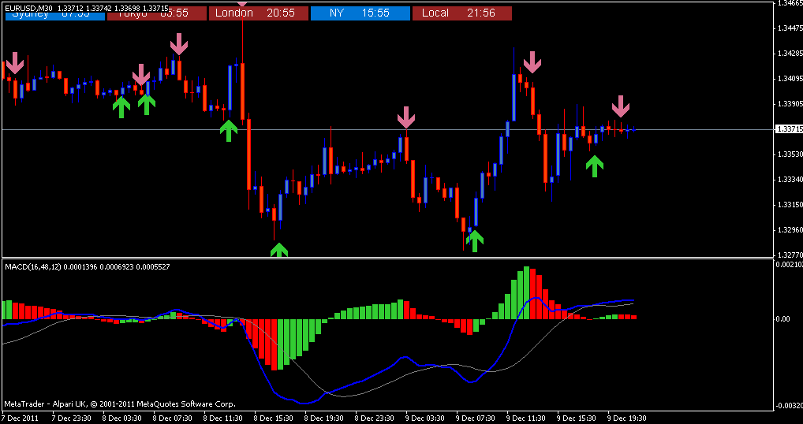Click the 8 Dec 23:30 time axis label
The image size is (803, 424).
point(376,418)
